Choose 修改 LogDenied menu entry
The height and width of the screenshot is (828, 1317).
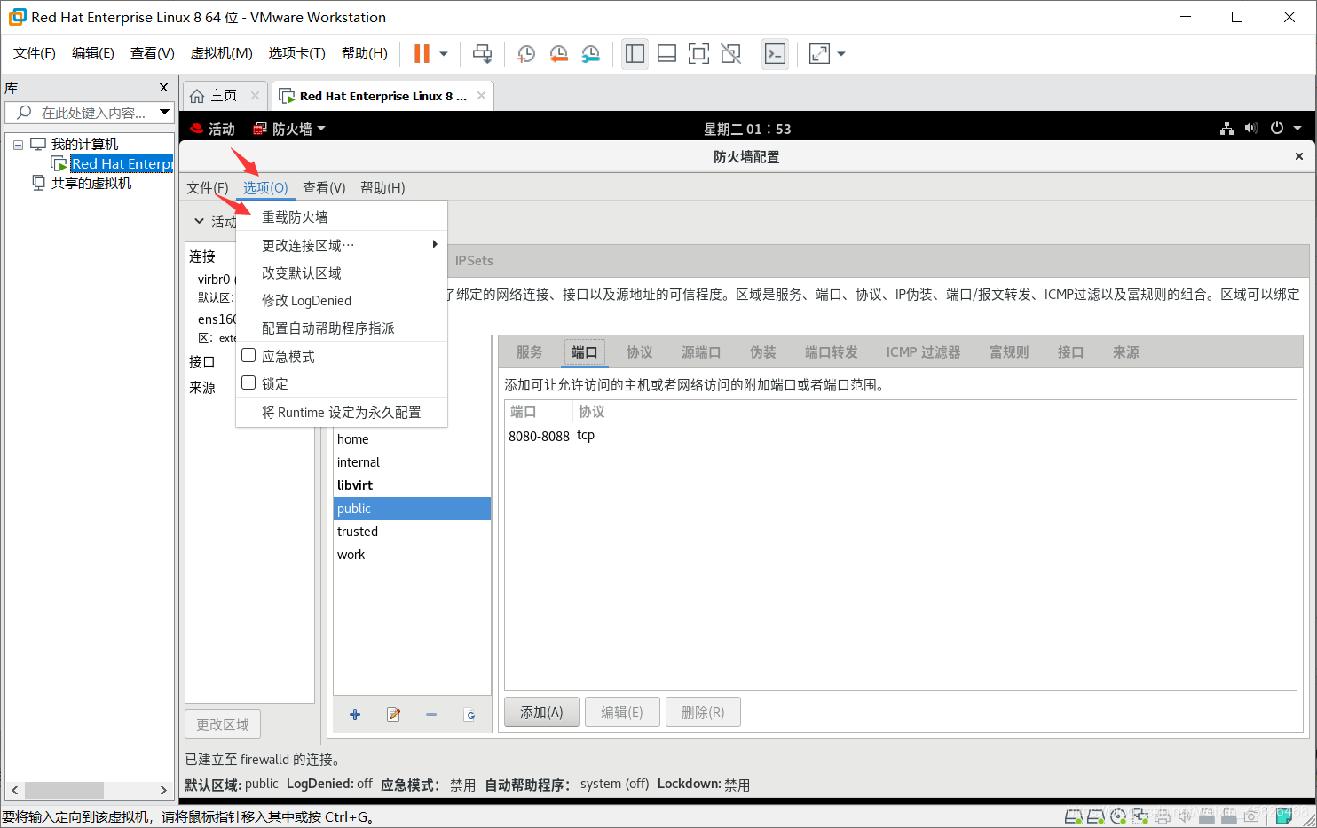point(342,300)
